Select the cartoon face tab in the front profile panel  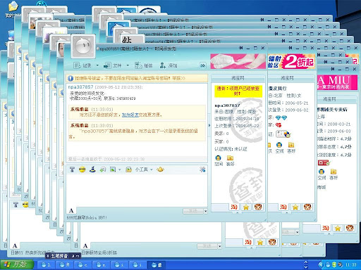(x=258, y=207)
